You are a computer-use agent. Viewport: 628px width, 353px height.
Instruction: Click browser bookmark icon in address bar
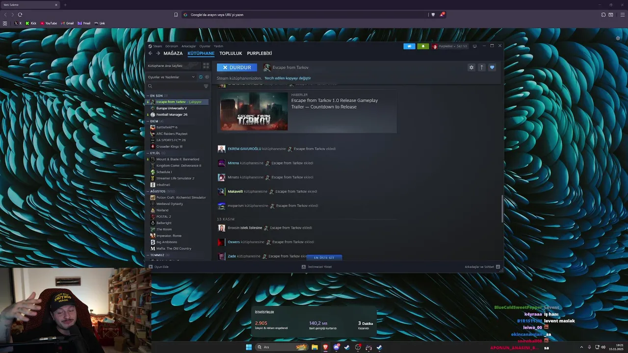click(176, 15)
